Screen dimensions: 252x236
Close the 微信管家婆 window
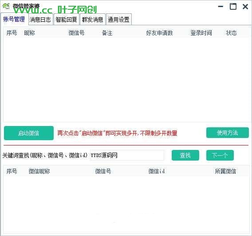coord(245,7)
